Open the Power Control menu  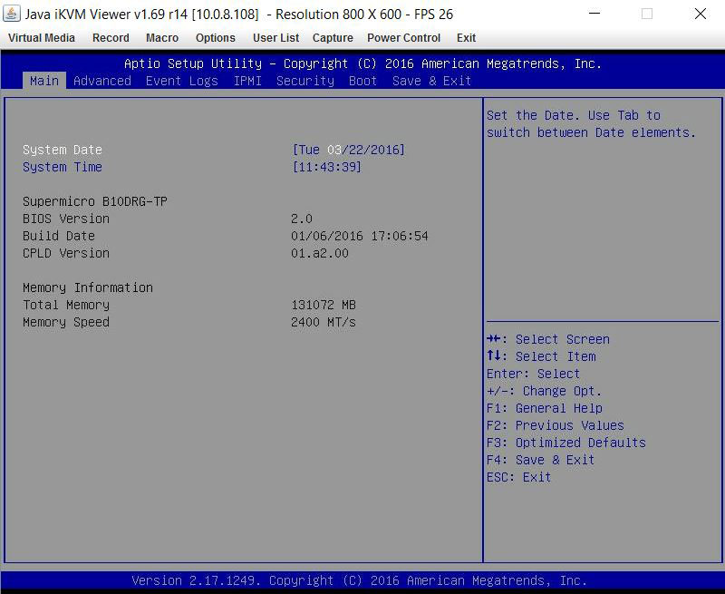404,38
